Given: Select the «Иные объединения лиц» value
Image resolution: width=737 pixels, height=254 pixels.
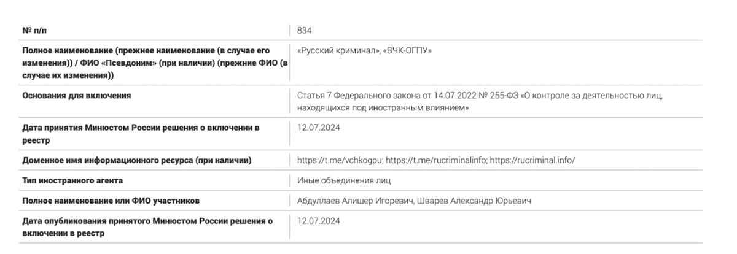Looking at the screenshot, I should tap(344, 180).
